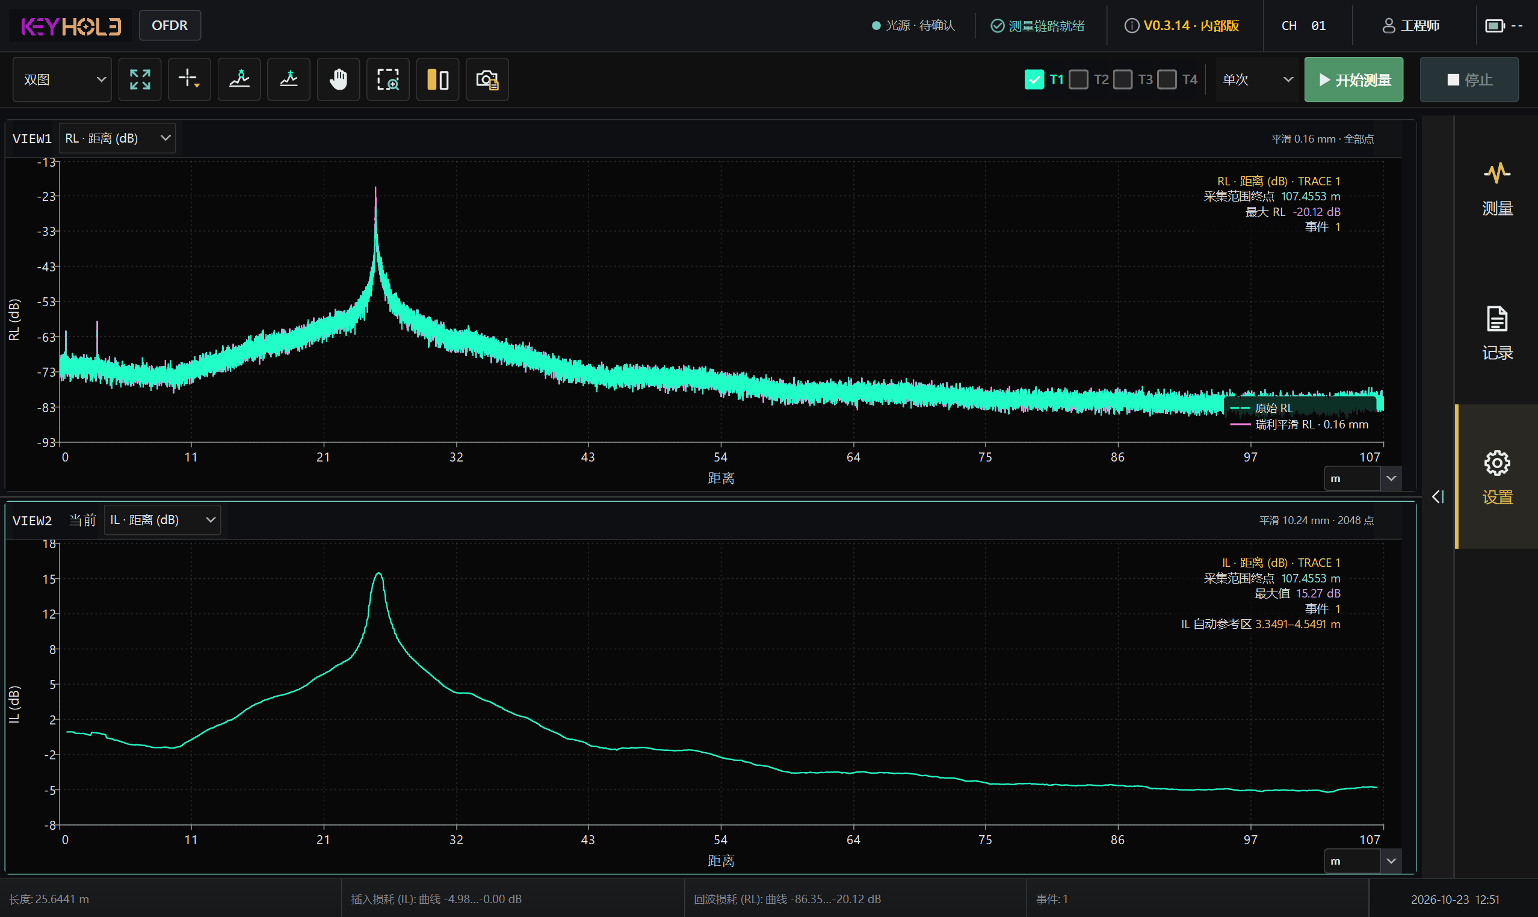Screen dimensions: 1538x917
Task: Open the 记录 sidebar panel
Action: tap(1496, 333)
